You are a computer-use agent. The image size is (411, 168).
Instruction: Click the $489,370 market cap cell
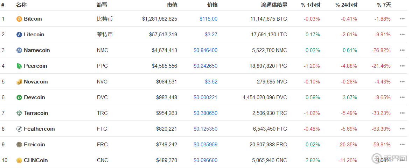167,160
